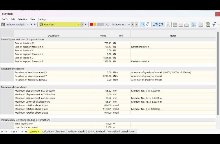Jump to first page navigation arrow

point(2,132)
